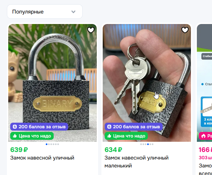Select the first carousel dot under the 634 ₽ lock
Screen dimensions: 212x175
point(141,144)
